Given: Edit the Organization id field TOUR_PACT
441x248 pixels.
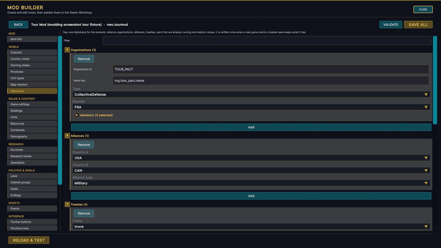Looking at the screenshot, I should click(271, 69).
